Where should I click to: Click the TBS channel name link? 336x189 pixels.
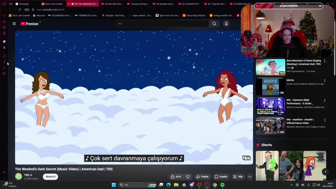[x=27, y=175]
